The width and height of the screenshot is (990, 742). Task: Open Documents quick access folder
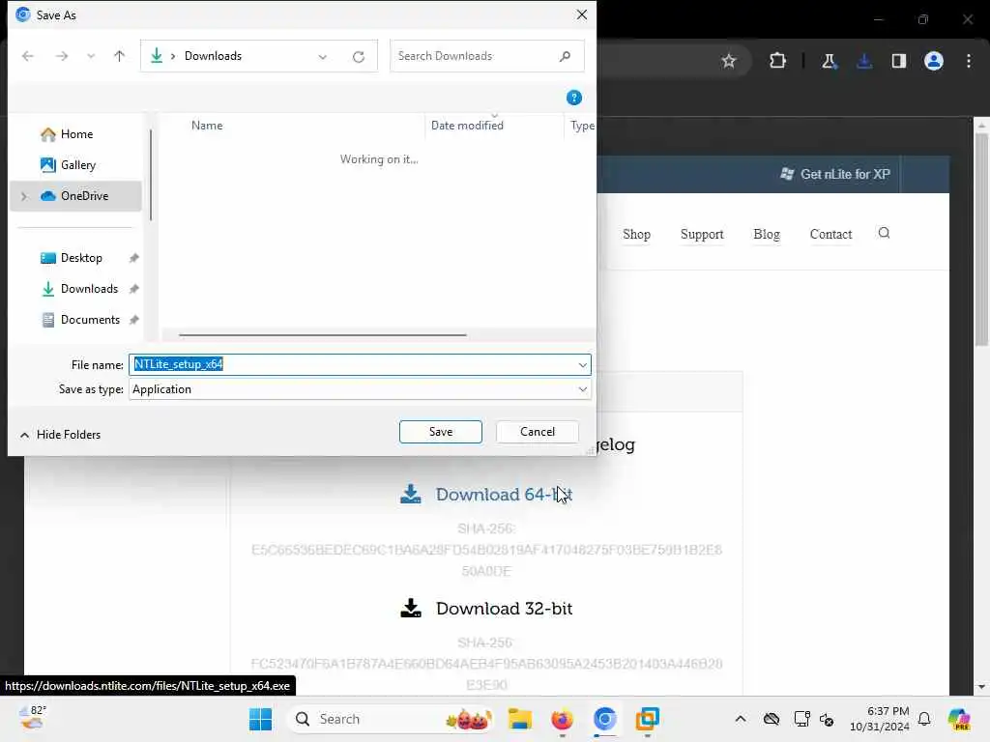(x=90, y=320)
